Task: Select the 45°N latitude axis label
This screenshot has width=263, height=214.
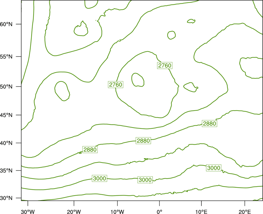Action: tap(6, 115)
